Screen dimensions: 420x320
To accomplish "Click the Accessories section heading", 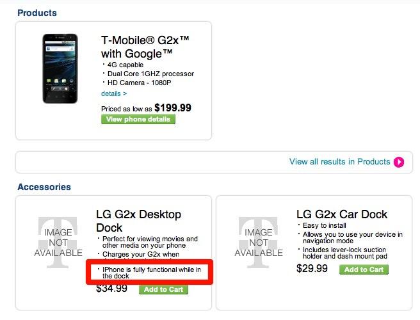I will click(x=44, y=187).
